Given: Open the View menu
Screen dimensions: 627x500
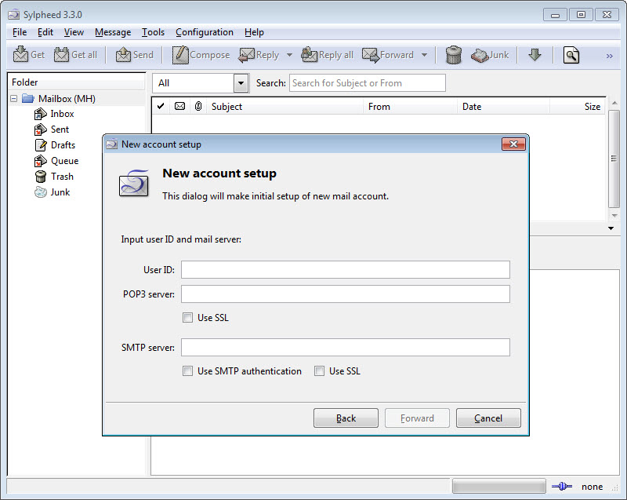Looking at the screenshot, I should point(74,32).
